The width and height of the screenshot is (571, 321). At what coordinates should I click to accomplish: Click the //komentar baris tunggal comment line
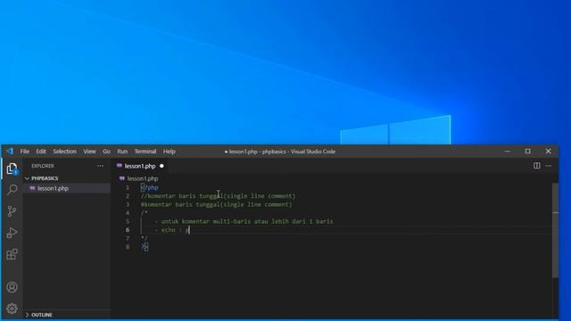(x=218, y=196)
